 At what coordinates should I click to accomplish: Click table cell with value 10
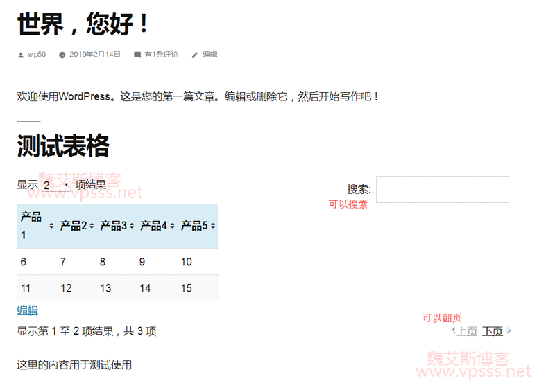(187, 262)
